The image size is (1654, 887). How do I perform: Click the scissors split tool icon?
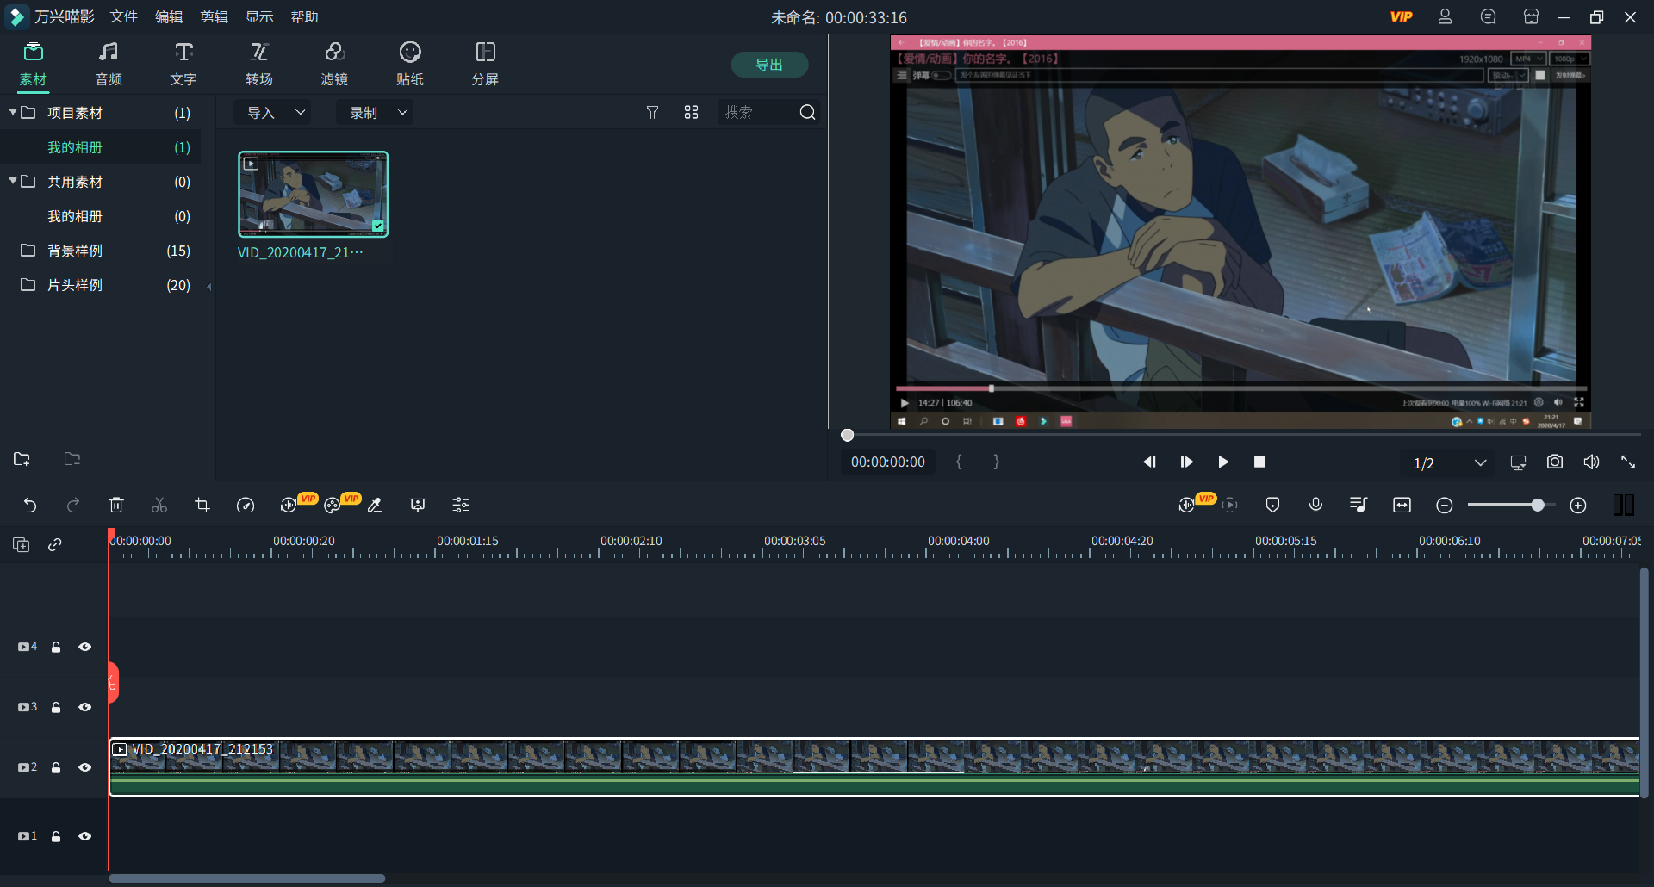(159, 506)
